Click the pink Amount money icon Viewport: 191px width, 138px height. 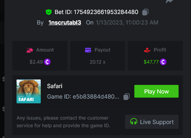point(30,50)
